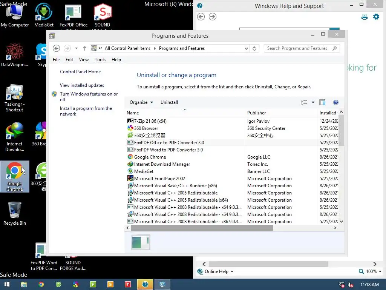The height and width of the screenshot is (290, 386).
Task: Open Google Chrome from the taskbar
Action: pyautogui.click(x=41, y=284)
